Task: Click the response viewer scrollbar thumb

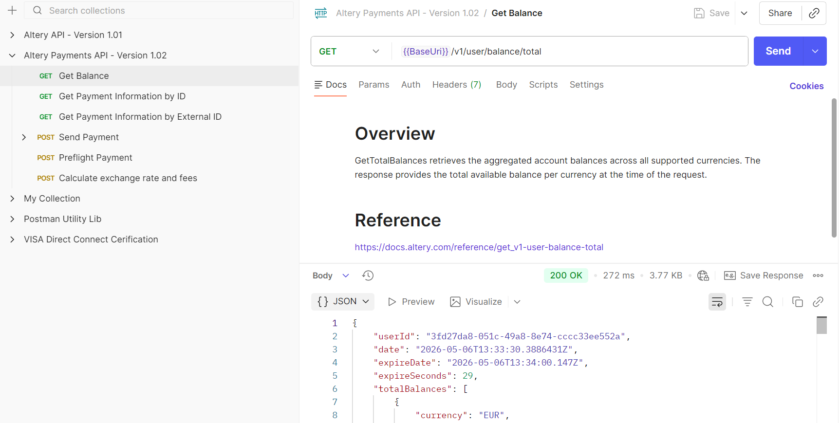Action: [x=821, y=325]
